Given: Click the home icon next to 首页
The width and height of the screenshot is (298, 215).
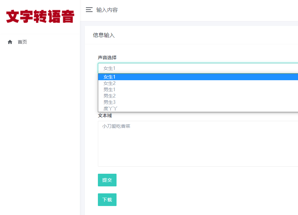Looking at the screenshot, I should pyautogui.click(x=10, y=42).
